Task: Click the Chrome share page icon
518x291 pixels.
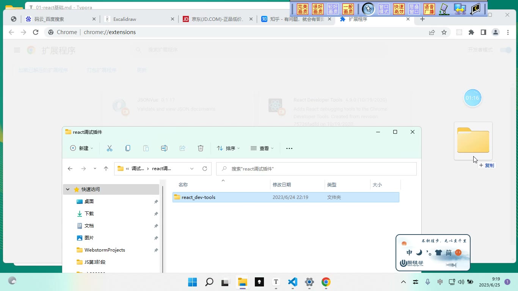Action: 432,32
